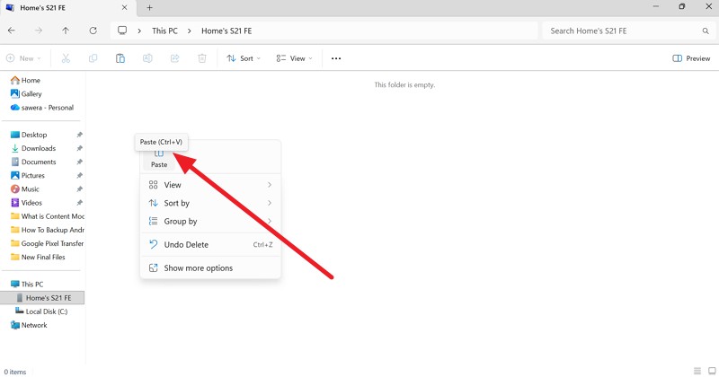Screen dimensions: 719x377
Task: Go up one folder with Up arrow
Action: tap(66, 31)
